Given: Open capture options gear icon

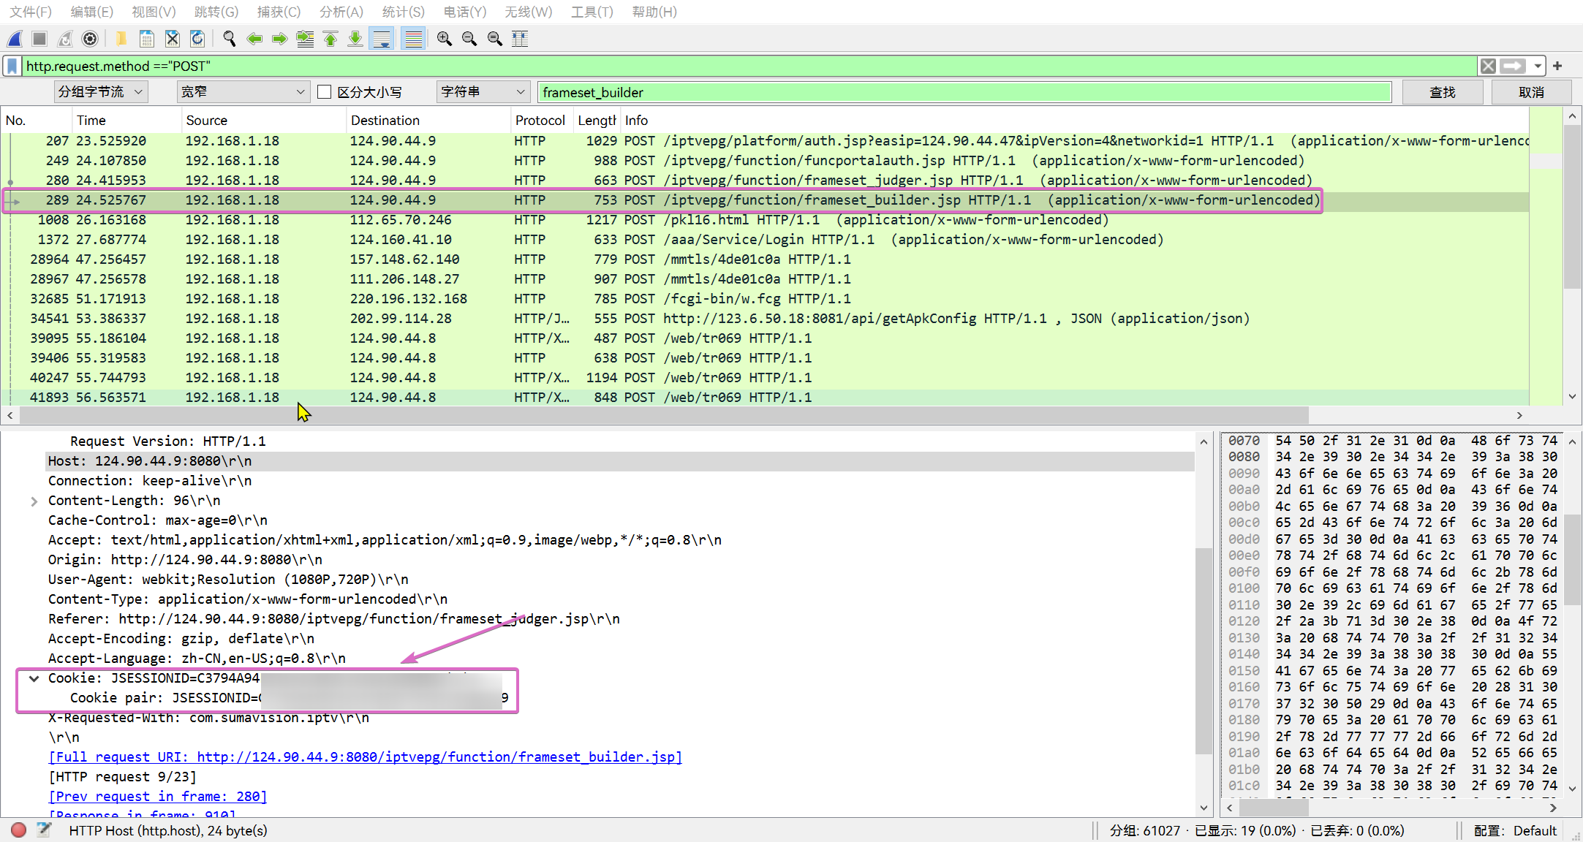Looking at the screenshot, I should [90, 39].
